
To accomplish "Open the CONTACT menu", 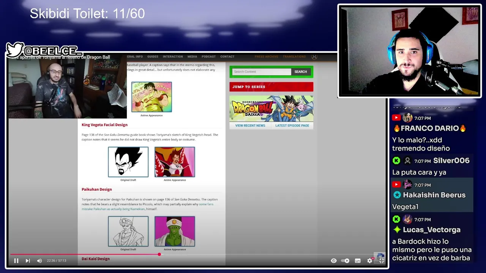I will tap(227, 56).
